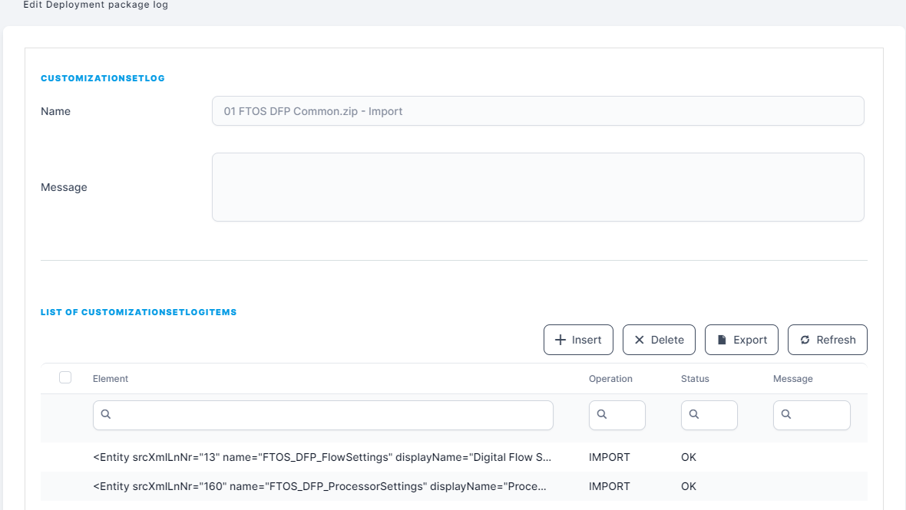
Task: Sort by the Status column header
Action: click(x=695, y=379)
